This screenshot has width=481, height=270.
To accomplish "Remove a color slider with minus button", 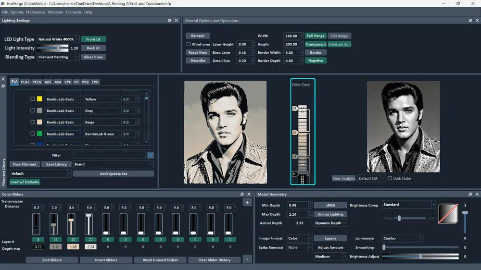I will click(x=247, y=259).
